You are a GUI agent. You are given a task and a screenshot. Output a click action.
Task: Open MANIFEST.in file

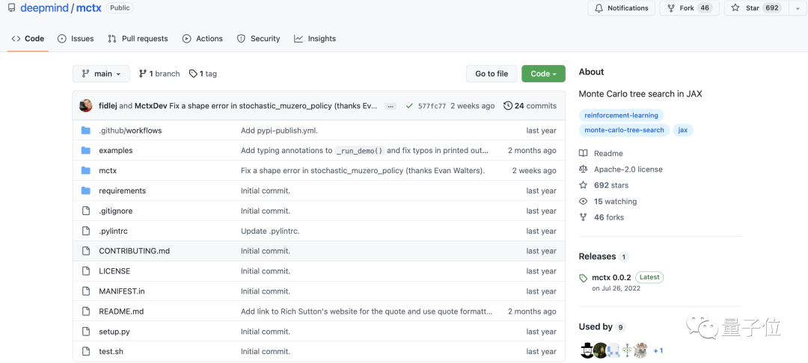pyautogui.click(x=122, y=291)
